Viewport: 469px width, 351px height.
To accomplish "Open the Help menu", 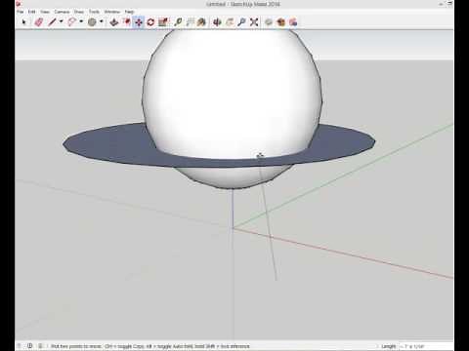I will 129,12.
